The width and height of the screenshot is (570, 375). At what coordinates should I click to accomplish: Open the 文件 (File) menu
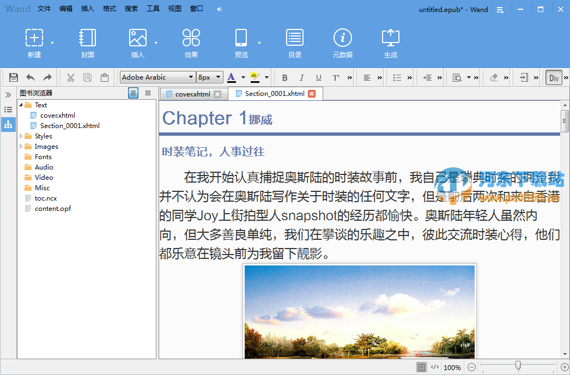44,9
